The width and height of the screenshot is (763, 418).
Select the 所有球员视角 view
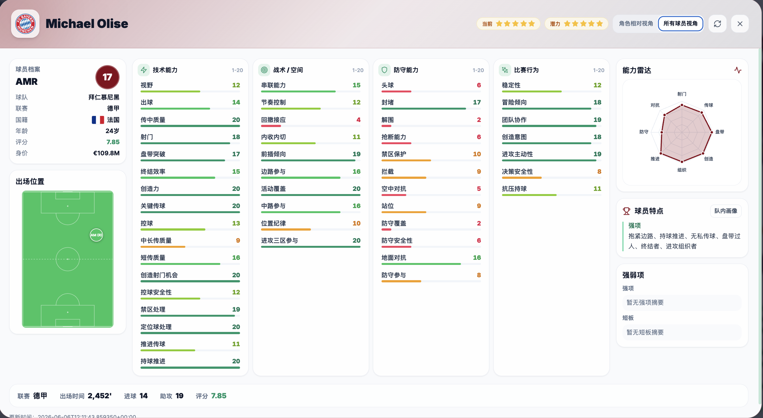(x=680, y=24)
